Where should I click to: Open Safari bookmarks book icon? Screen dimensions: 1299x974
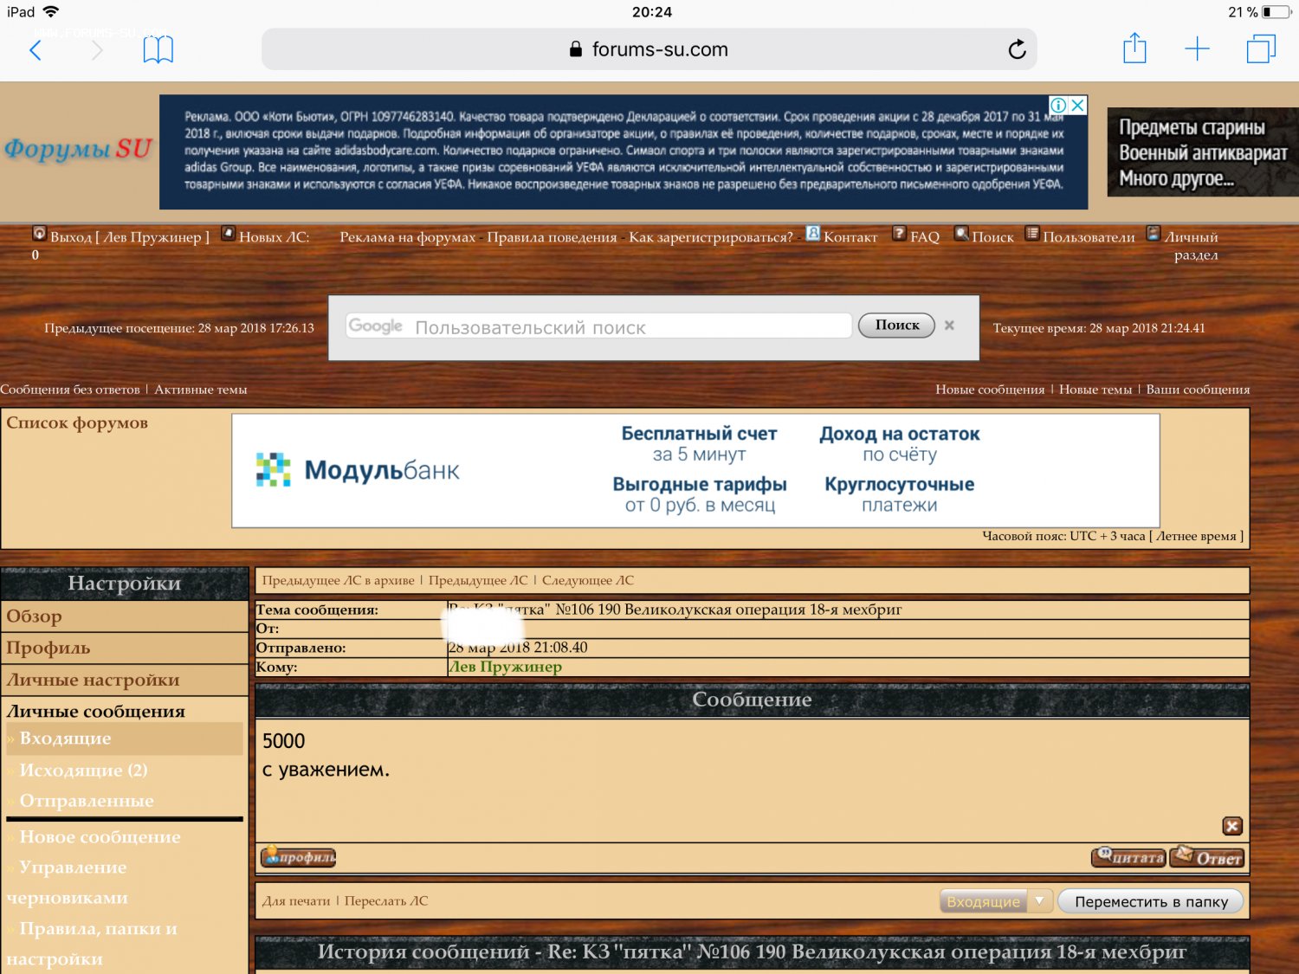point(158,50)
